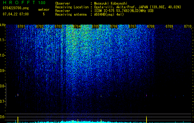The image size is (194, 123).
Task: Click the 0710 time marker
Action: pos(188,26)
